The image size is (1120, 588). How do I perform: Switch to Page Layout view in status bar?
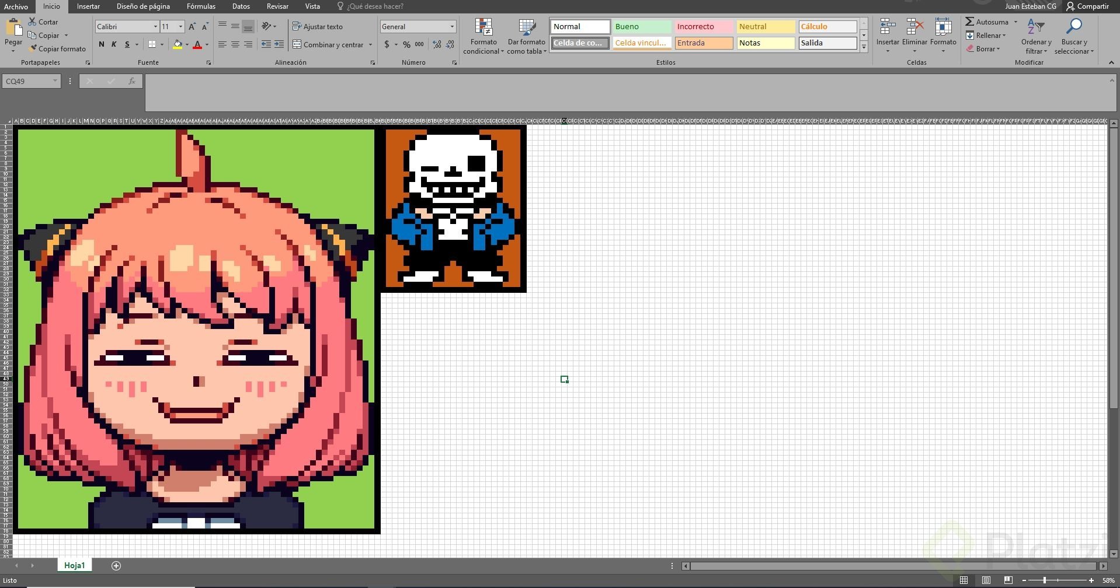pyautogui.click(x=986, y=580)
